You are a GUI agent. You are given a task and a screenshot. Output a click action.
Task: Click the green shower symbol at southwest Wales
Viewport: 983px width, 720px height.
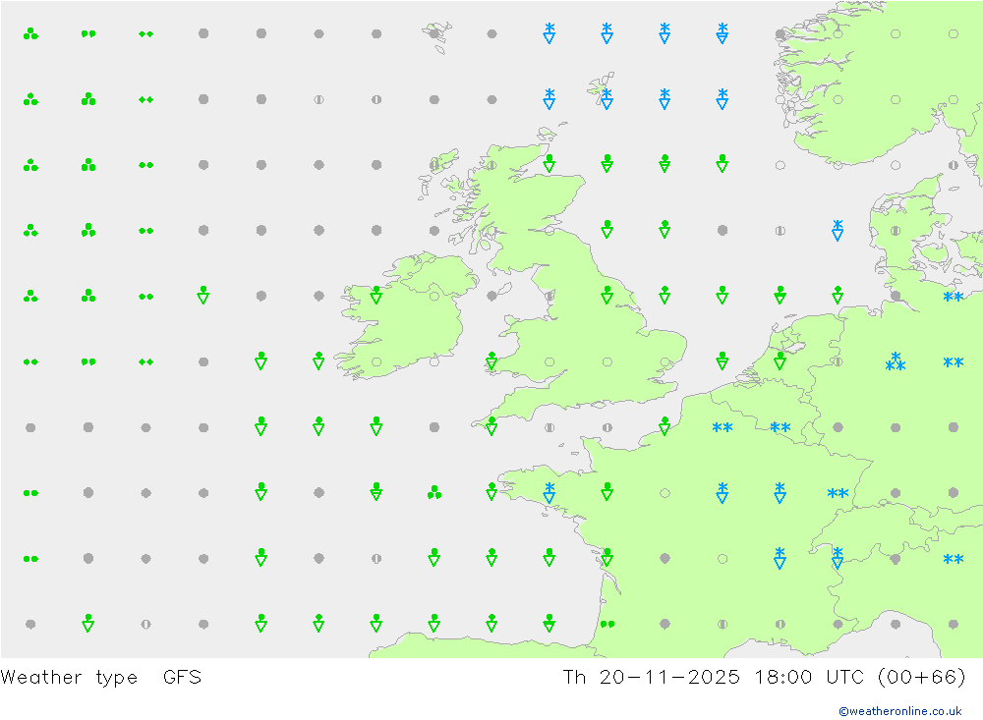click(x=491, y=360)
